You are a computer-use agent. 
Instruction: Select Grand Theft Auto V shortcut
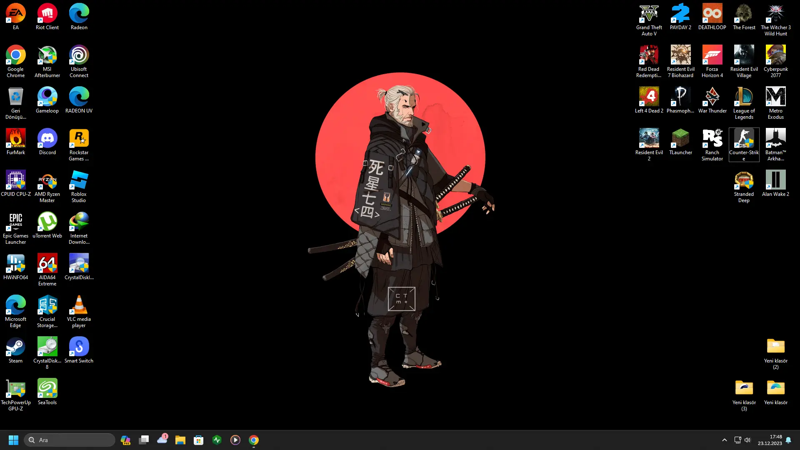click(x=649, y=20)
